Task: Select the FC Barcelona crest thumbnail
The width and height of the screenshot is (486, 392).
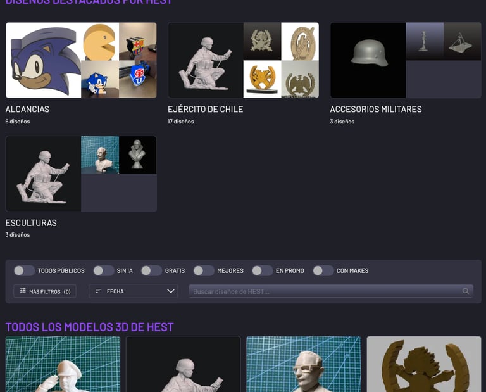Action: coord(137,41)
